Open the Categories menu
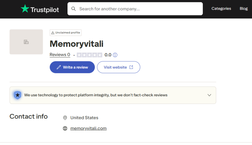The width and height of the screenshot is (252, 145). click(x=221, y=9)
